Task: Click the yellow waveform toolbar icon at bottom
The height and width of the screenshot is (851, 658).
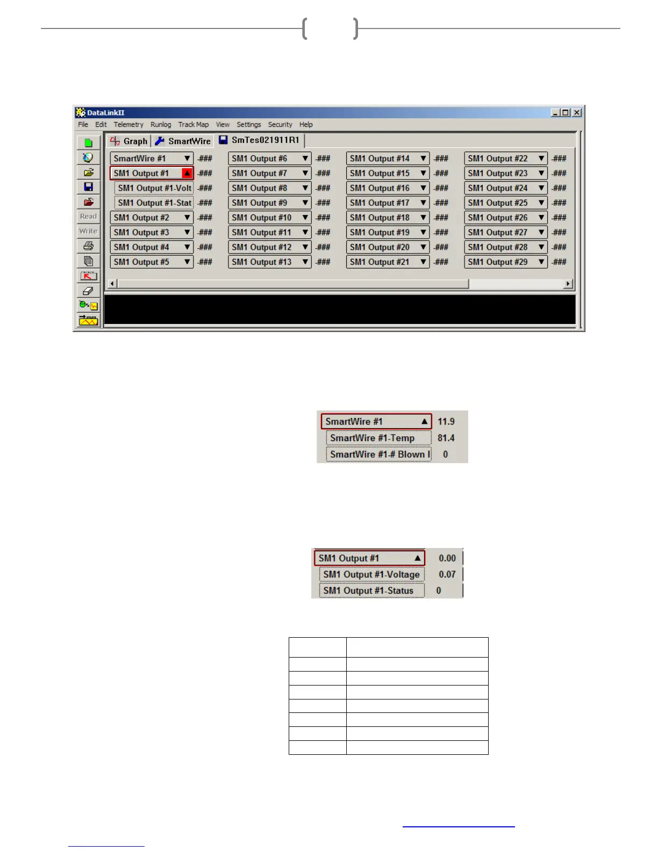Action: point(88,321)
